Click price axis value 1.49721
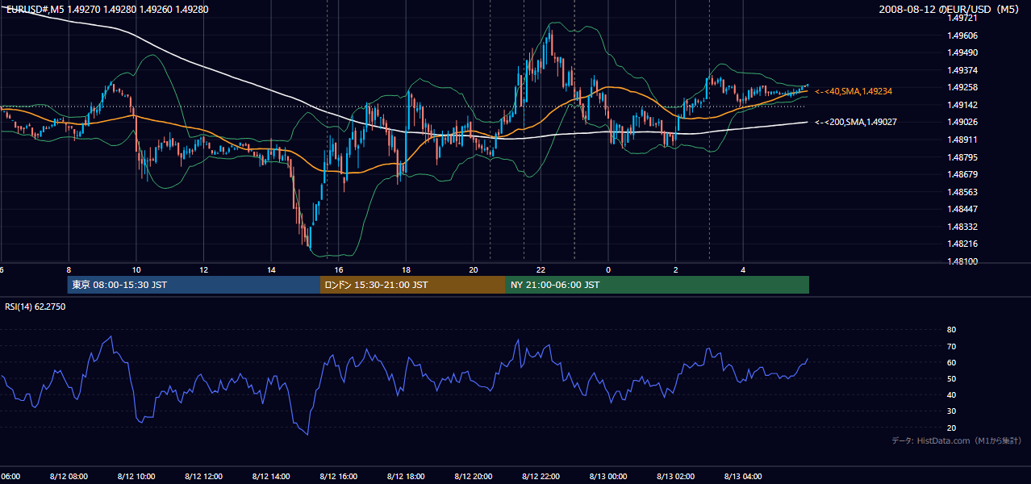This screenshot has height=484, width=1031. point(962,18)
